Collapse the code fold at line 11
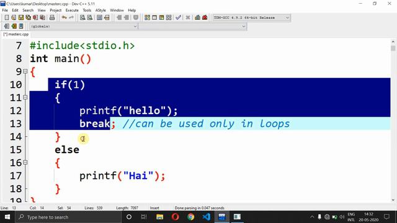The image size is (397, 223). 25,97
